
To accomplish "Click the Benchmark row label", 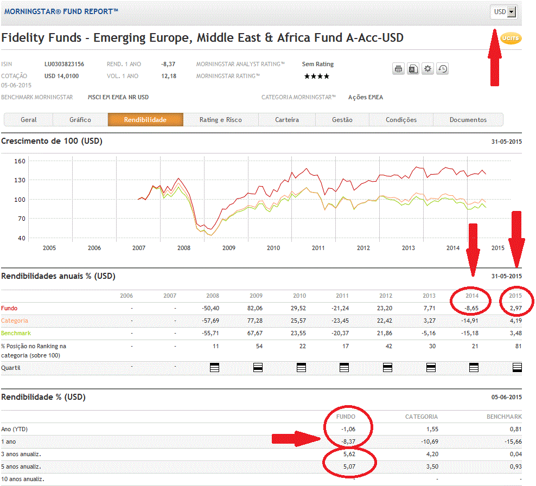I will pyautogui.click(x=16, y=333).
